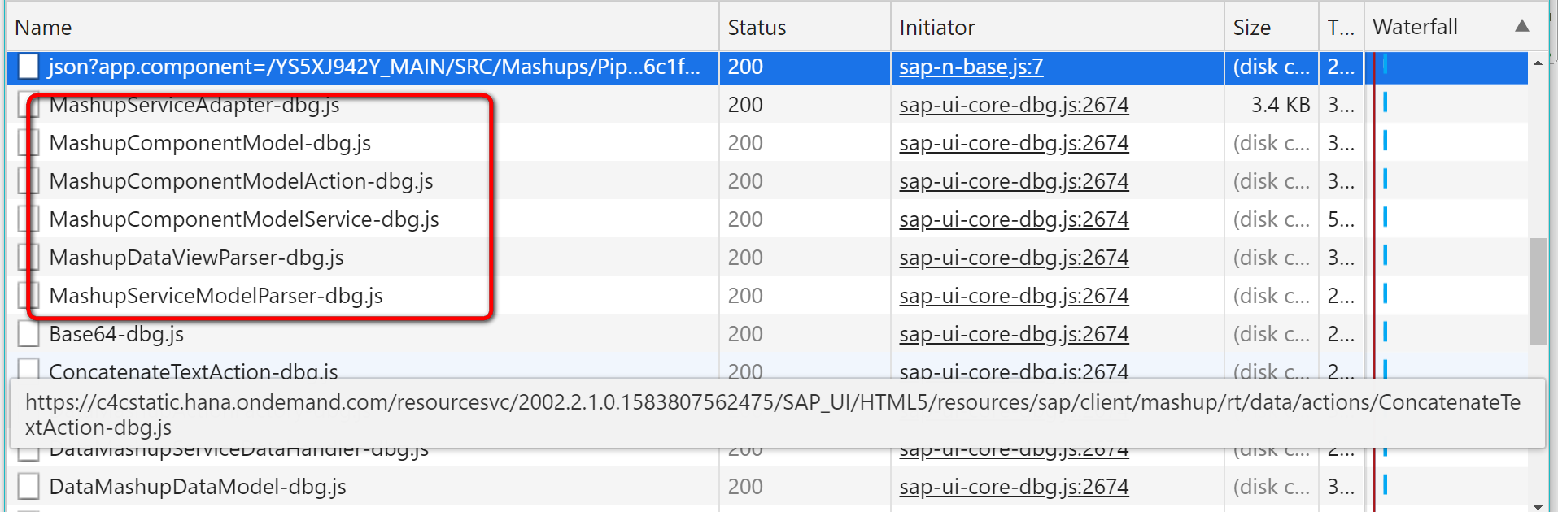Open the sap-n-base.js:7 initiator link
Image resolution: width=1558 pixels, height=512 pixels.
tap(971, 67)
